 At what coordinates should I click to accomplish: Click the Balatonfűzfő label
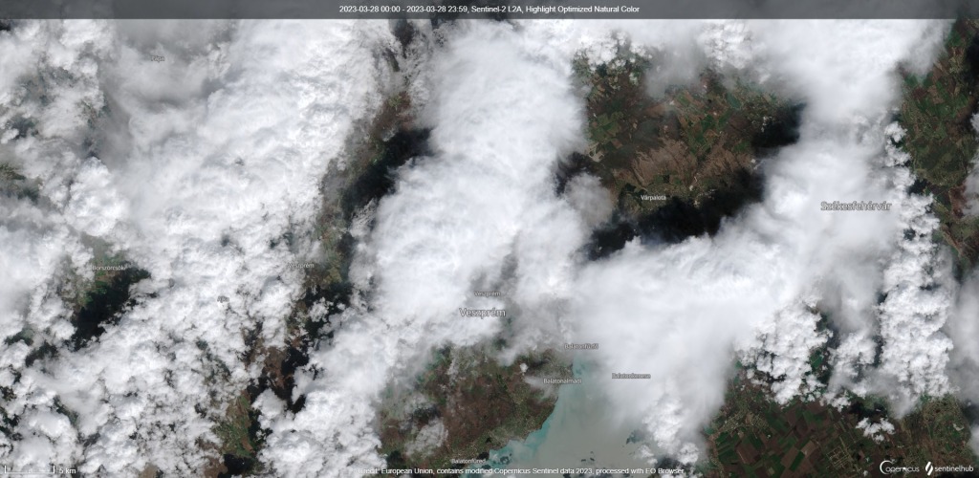[x=580, y=345]
